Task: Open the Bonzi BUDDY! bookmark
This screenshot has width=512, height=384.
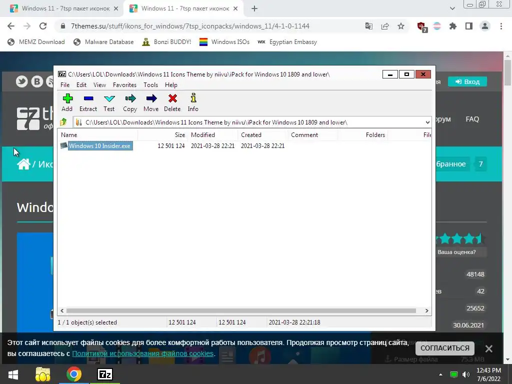Action: (x=167, y=42)
